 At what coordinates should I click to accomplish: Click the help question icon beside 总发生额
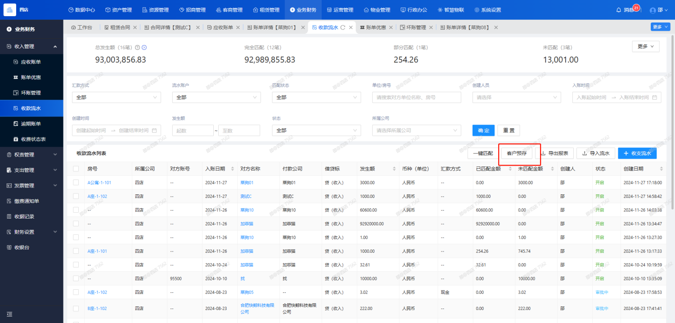(x=137, y=47)
